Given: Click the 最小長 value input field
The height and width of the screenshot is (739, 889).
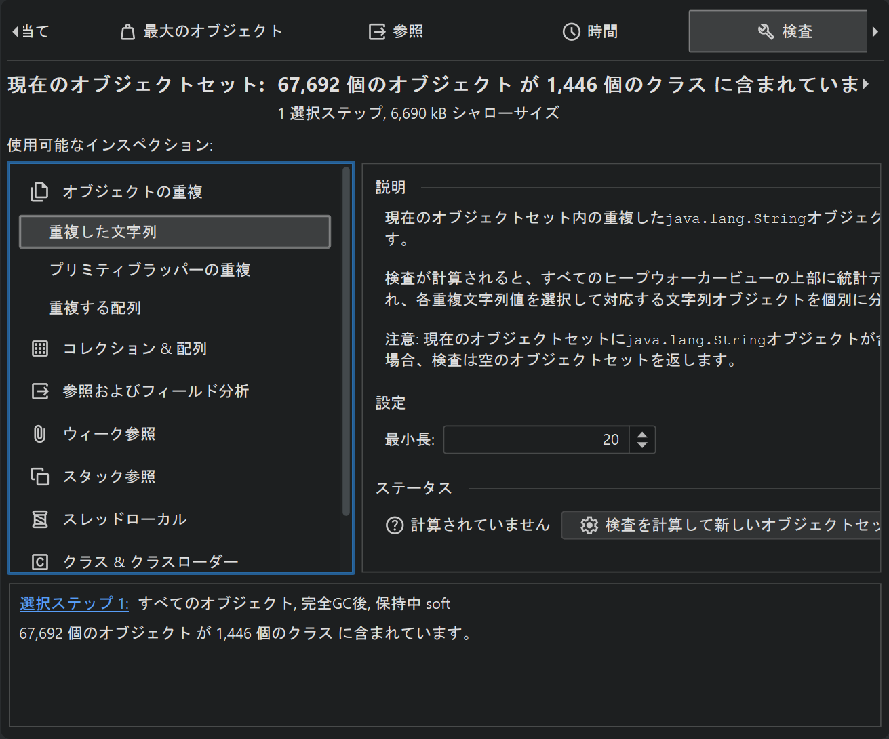Looking at the screenshot, I should coord(536,439).
